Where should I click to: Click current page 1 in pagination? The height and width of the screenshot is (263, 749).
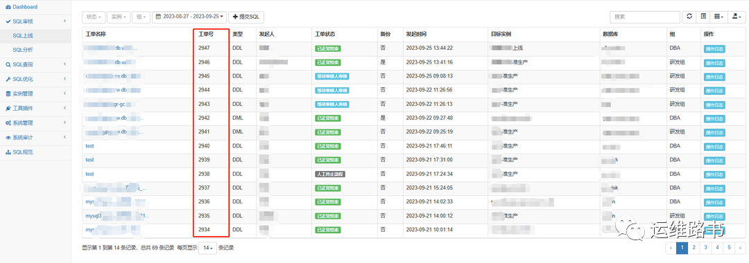point(682,247)
